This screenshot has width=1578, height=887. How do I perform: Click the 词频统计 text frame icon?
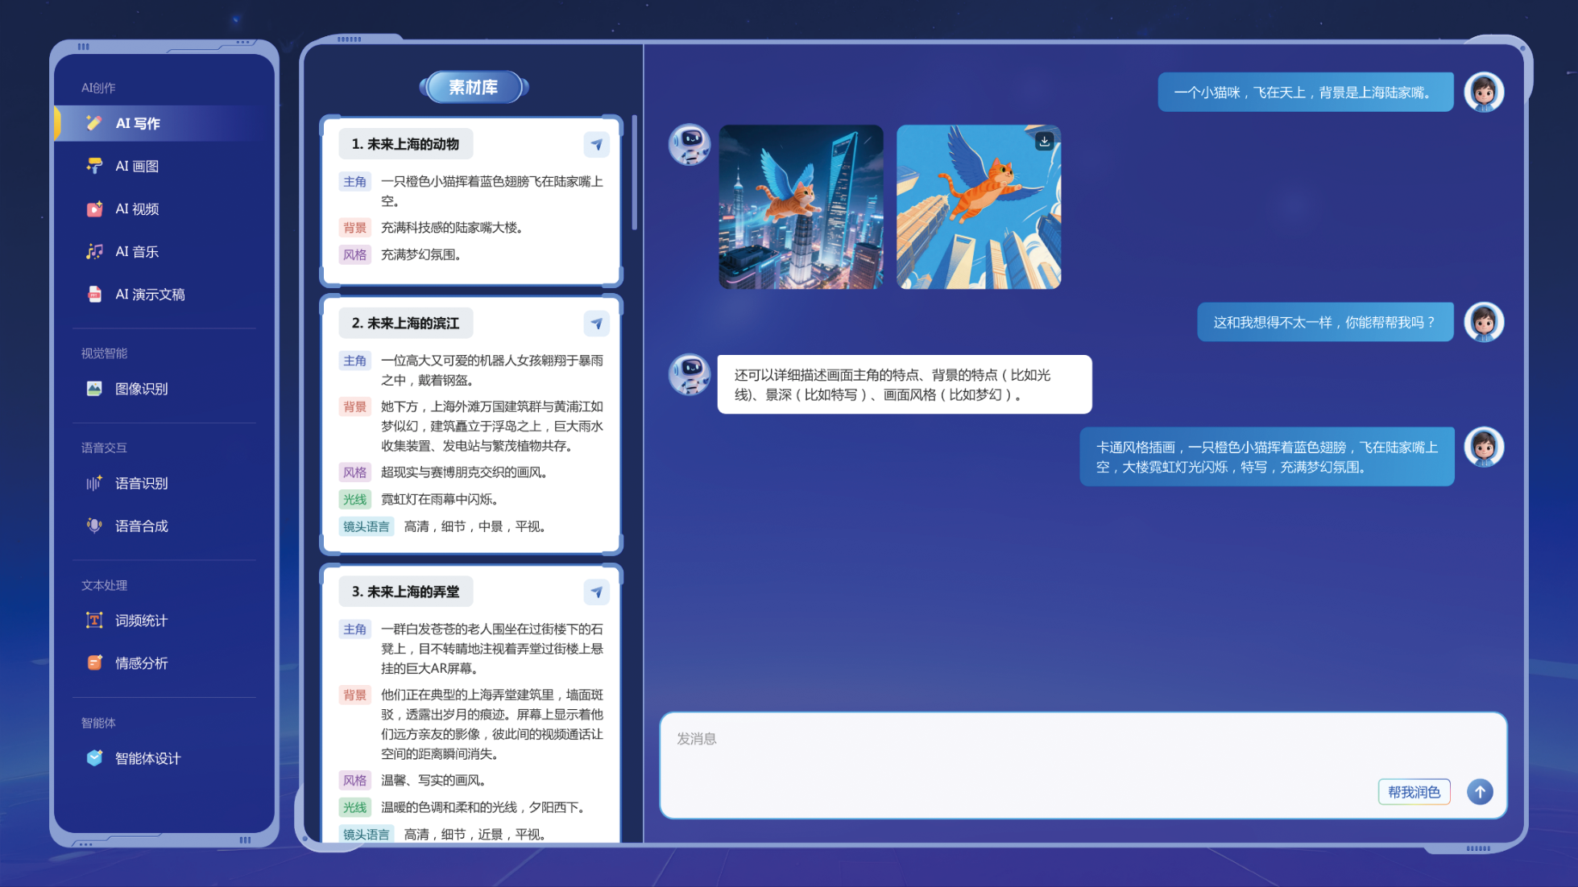[x=94, y=621]
